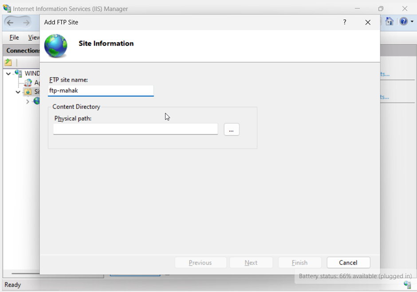Open the View menu in IIS Manager
417x292 pixels.
tap(34, 37)
